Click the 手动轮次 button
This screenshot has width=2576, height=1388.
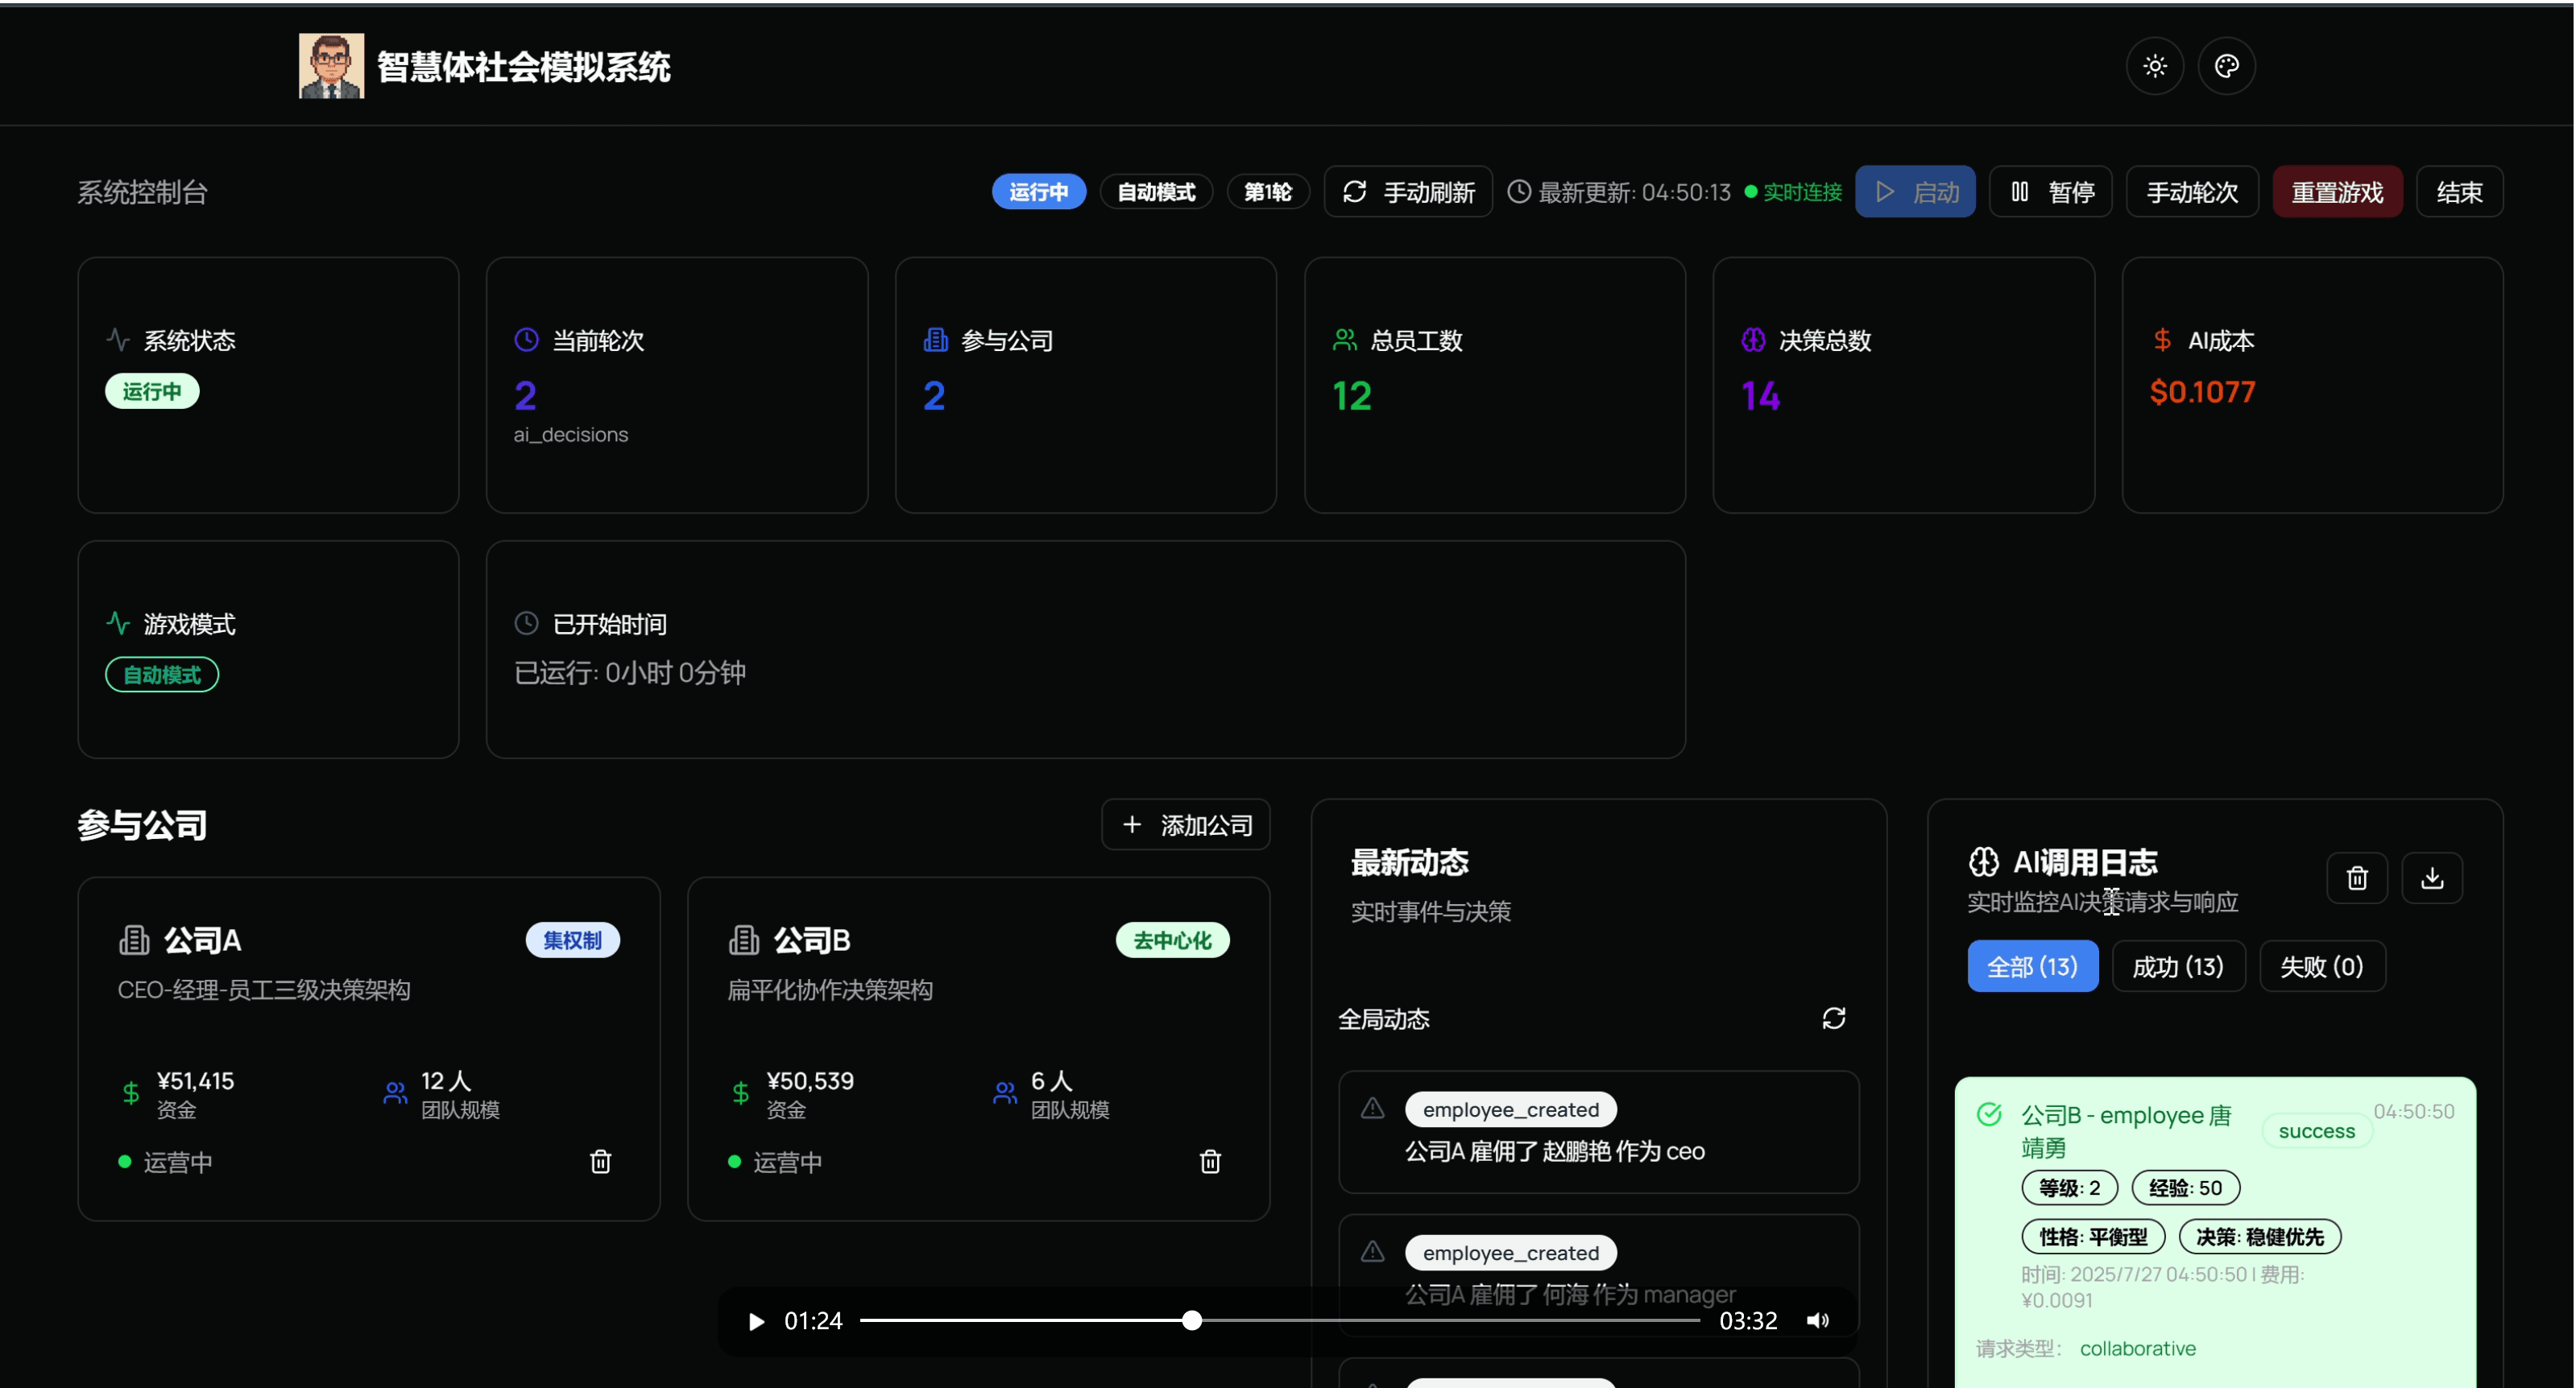2192,192
